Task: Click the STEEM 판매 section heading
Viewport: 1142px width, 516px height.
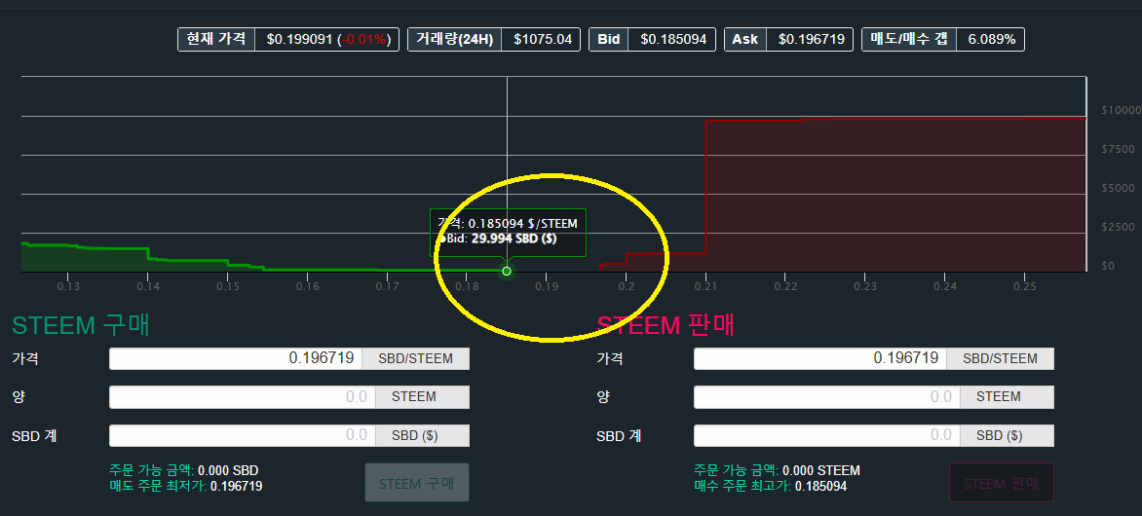Action: 666,325
